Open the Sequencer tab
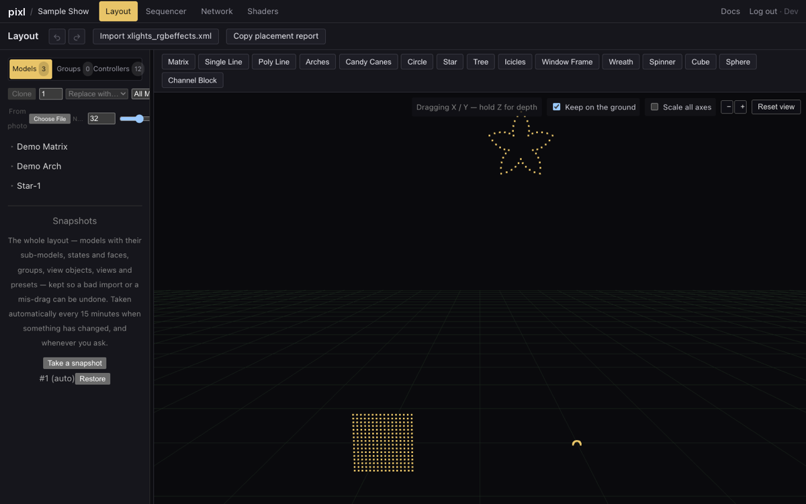 166,11
